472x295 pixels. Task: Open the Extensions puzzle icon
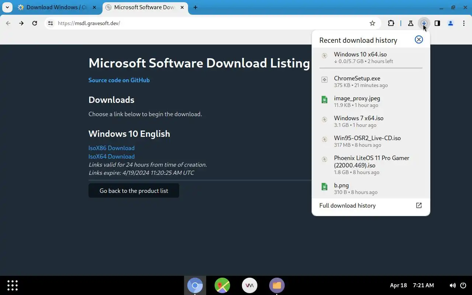pos(391,23)
